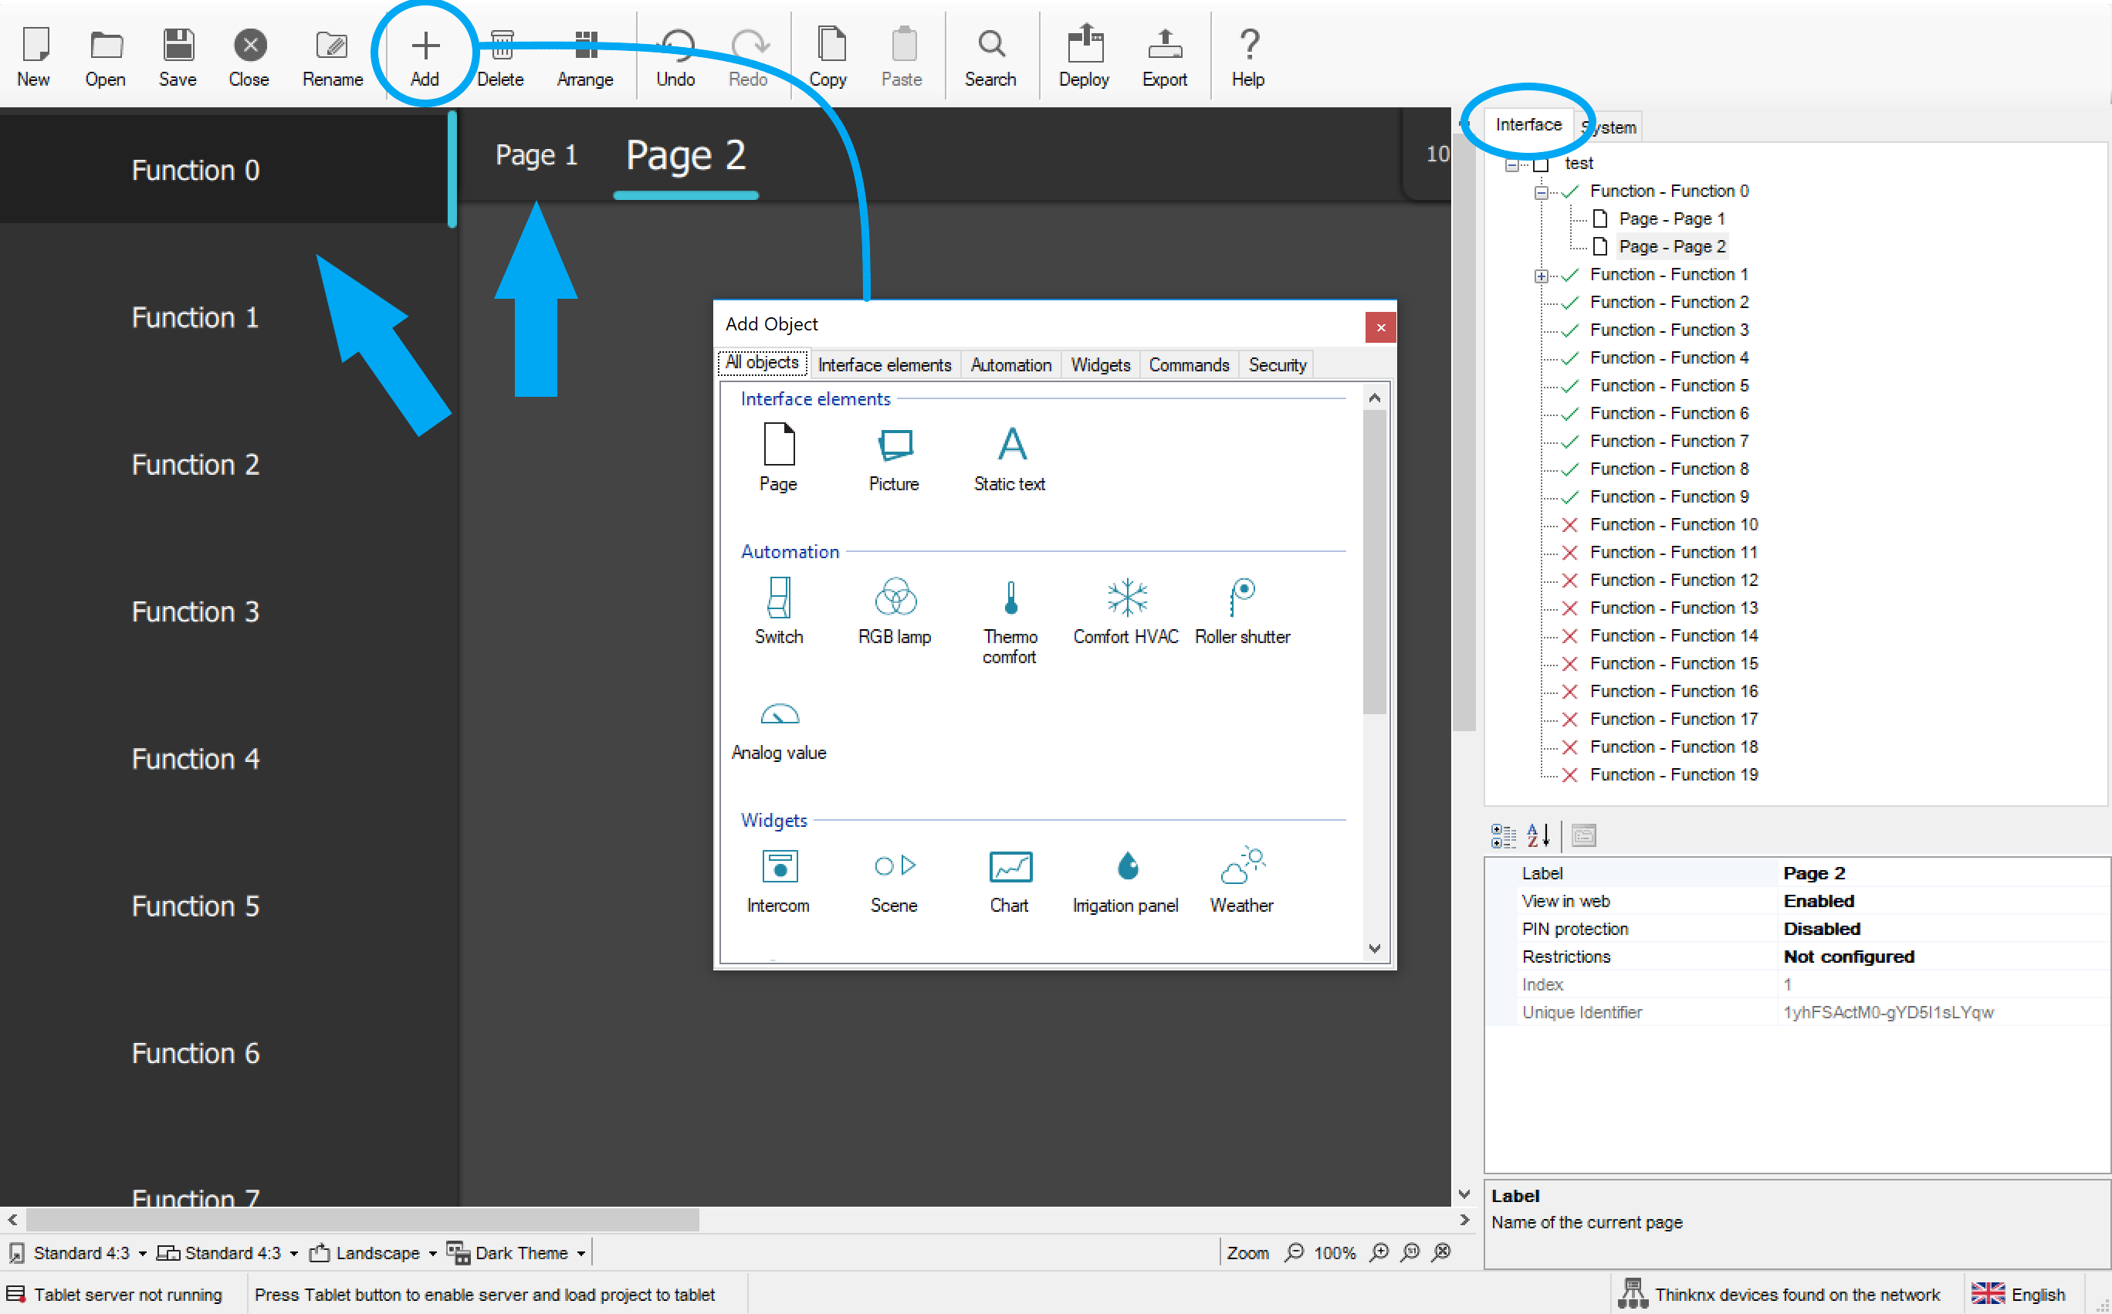The width and height of the screenshot is (2112, 1314).
Task: Open the Security tab in Add Object
Action: coord(1276,365)
